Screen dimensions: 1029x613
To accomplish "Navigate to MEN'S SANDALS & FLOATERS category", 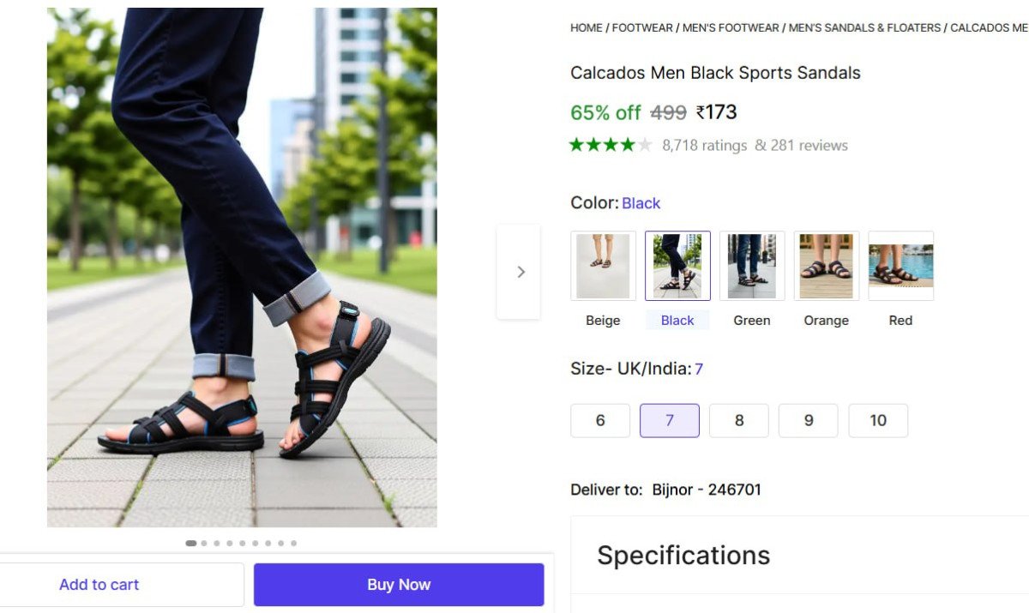I will pos(863,27).
